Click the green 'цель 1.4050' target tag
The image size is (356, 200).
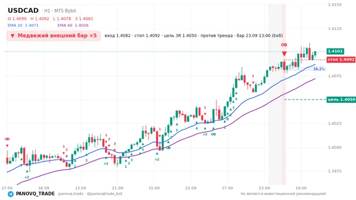[x=341, y=99]
